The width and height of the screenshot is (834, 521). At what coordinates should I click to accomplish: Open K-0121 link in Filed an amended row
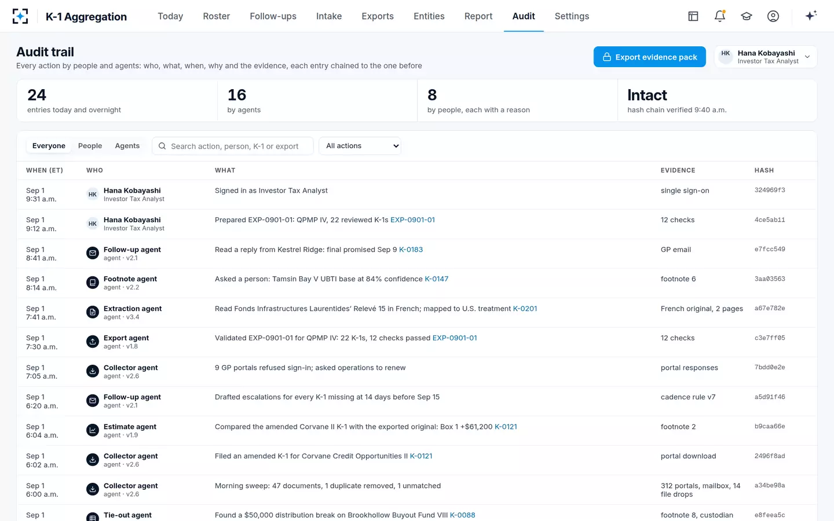click(x=421, y=456)
